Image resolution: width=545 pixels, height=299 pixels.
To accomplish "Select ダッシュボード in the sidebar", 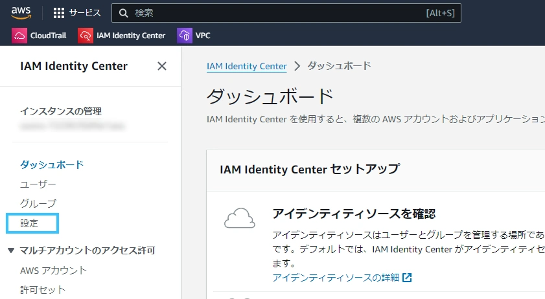I will point(52,164).
